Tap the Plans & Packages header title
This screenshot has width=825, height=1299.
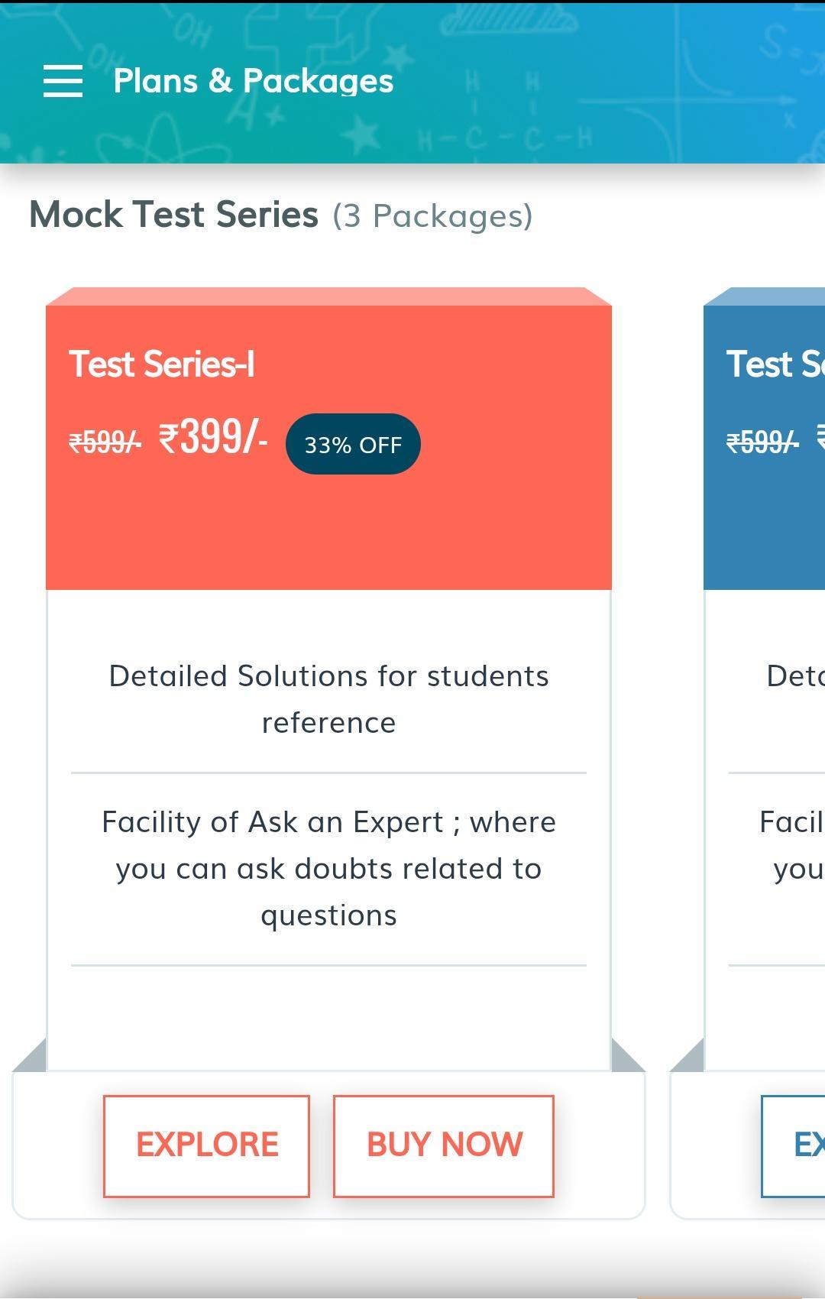point(254,81)
